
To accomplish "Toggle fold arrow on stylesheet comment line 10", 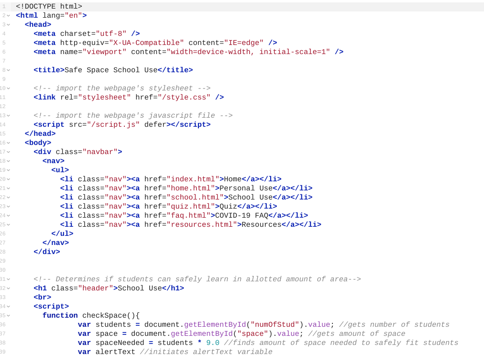I will [8, 89].
